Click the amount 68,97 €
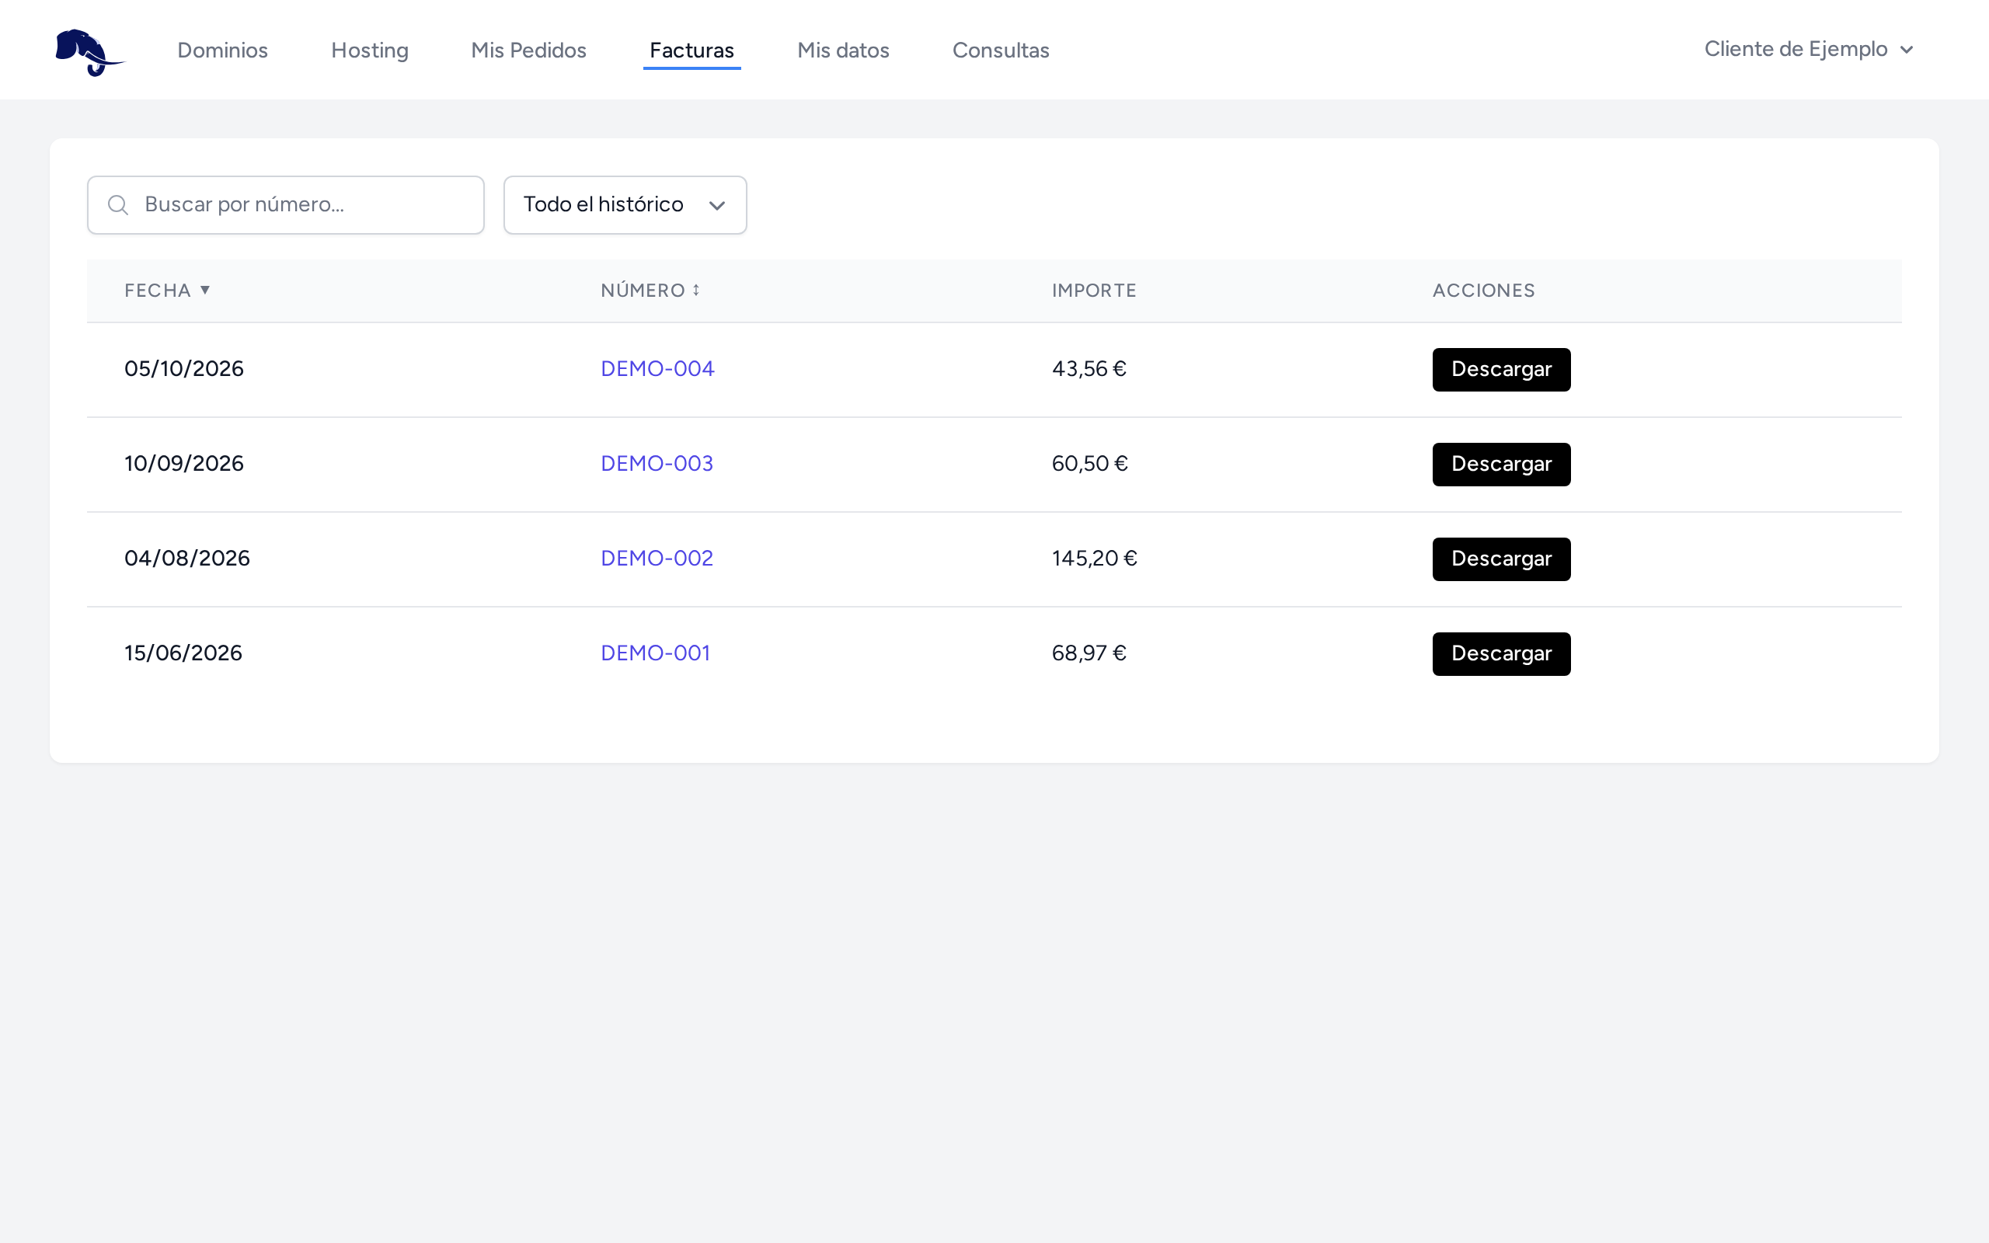 point(1089,653)
